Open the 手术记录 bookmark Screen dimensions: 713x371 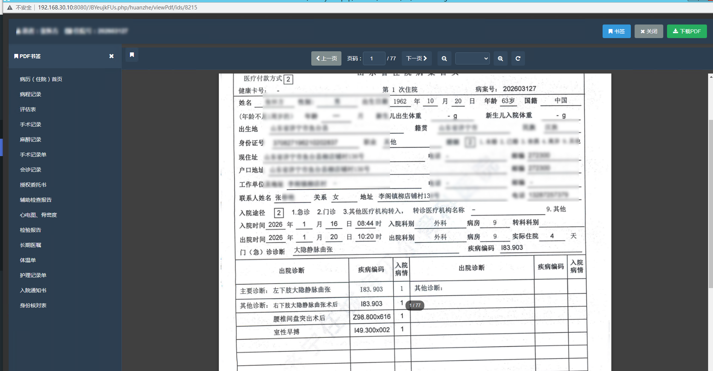30,124
